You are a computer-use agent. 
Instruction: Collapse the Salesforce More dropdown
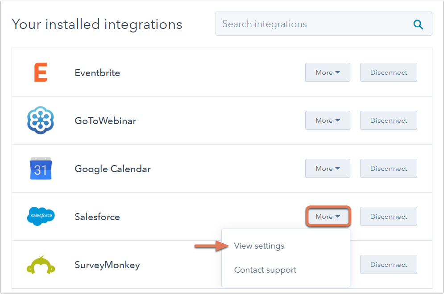click(x=328, y=217)
